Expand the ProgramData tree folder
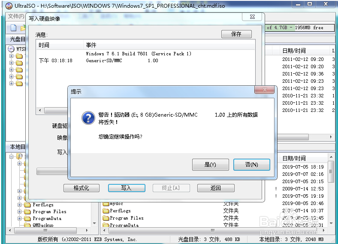Image resolution: width=338 pixels, height=244 pixels. coord(19,219)
